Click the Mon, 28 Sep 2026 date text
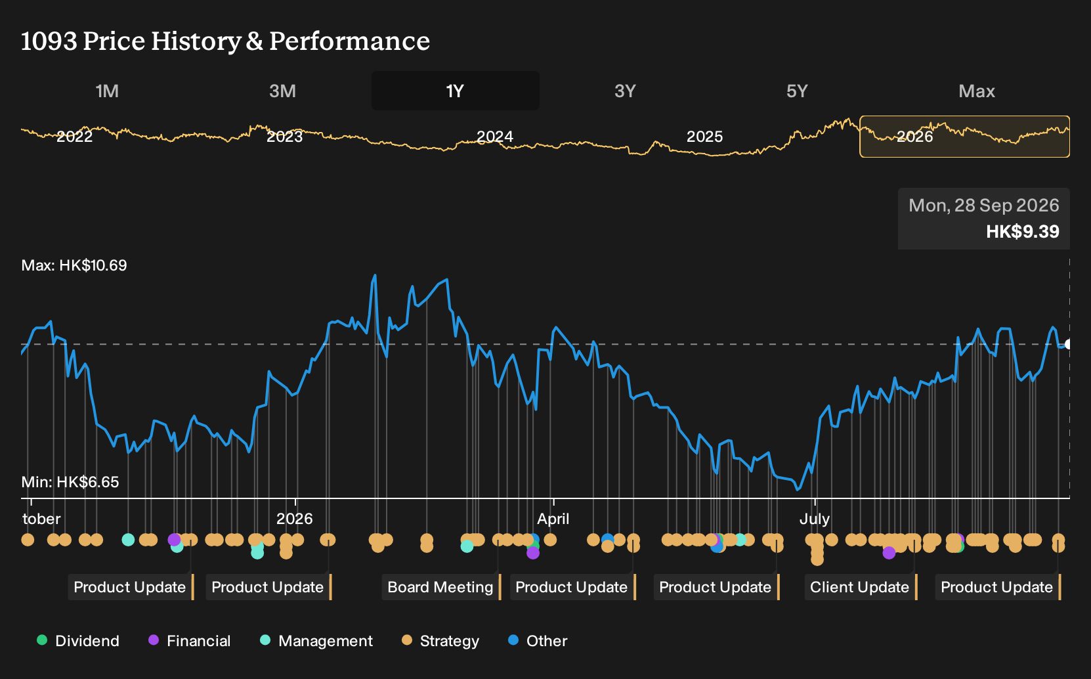The image size is (1091, 679). tap(984, 206)
